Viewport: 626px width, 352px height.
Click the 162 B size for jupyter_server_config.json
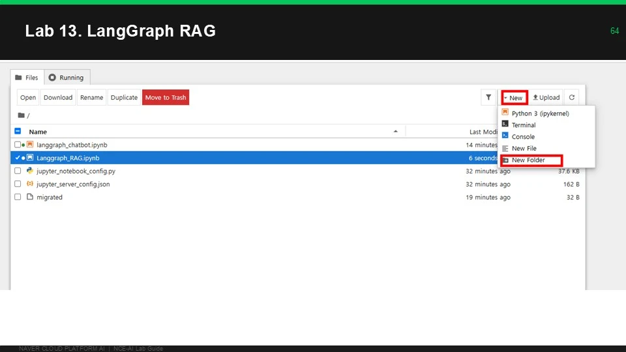[x=571, y=184]
